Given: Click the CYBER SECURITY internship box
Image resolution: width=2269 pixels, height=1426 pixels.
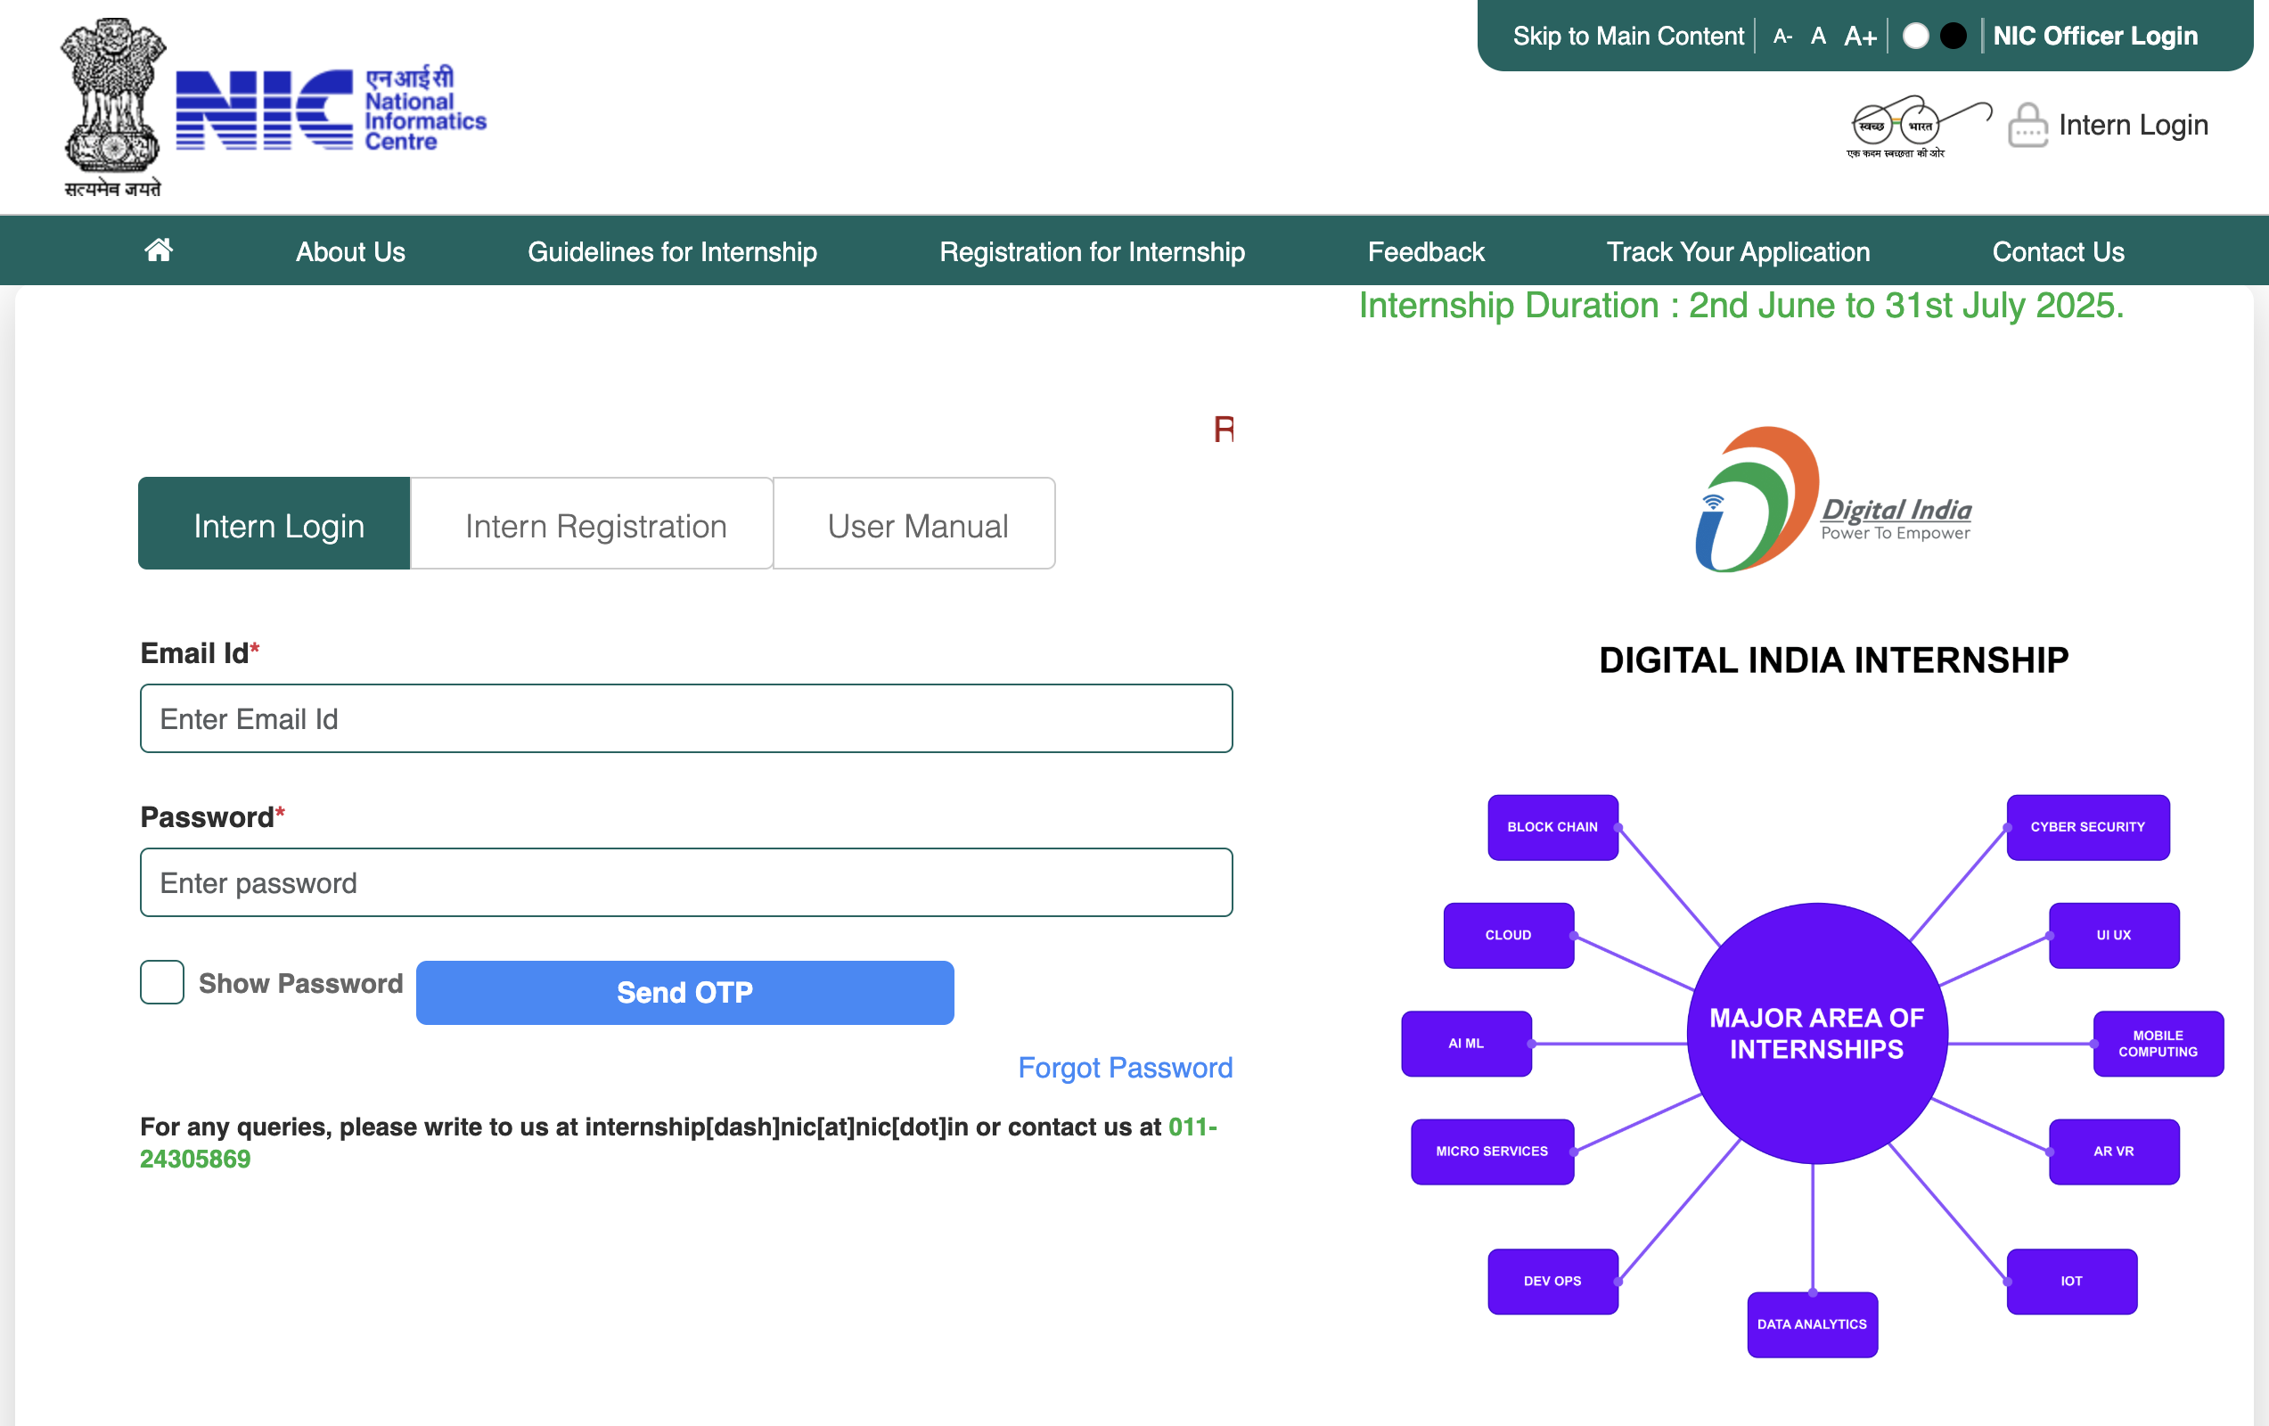Looking at the screenshot, I should 2088,827.
